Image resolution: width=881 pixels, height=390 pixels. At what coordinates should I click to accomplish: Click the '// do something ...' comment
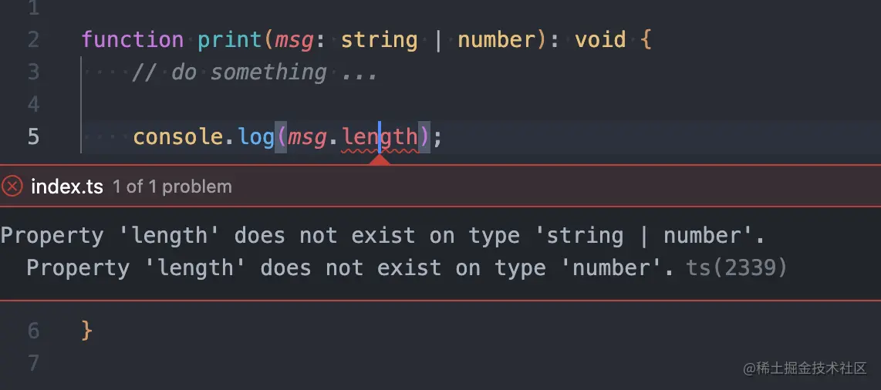pyautogui.click(x=255, y=72)
